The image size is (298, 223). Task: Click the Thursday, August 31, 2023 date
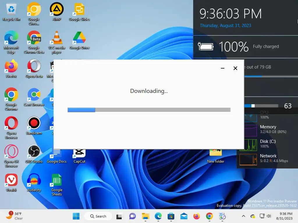pyautogui.click(x=226, y=26)
